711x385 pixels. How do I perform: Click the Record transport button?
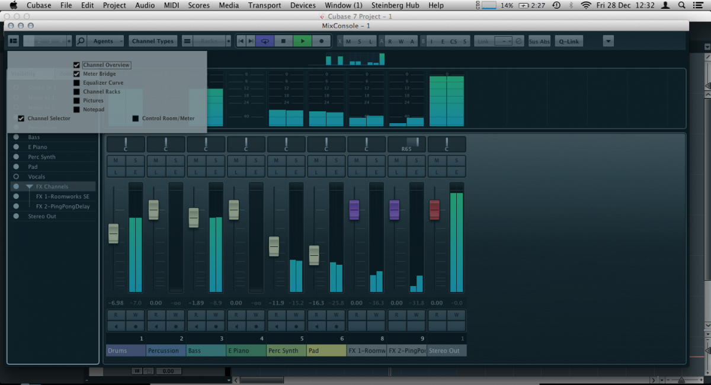coord(321,41)
